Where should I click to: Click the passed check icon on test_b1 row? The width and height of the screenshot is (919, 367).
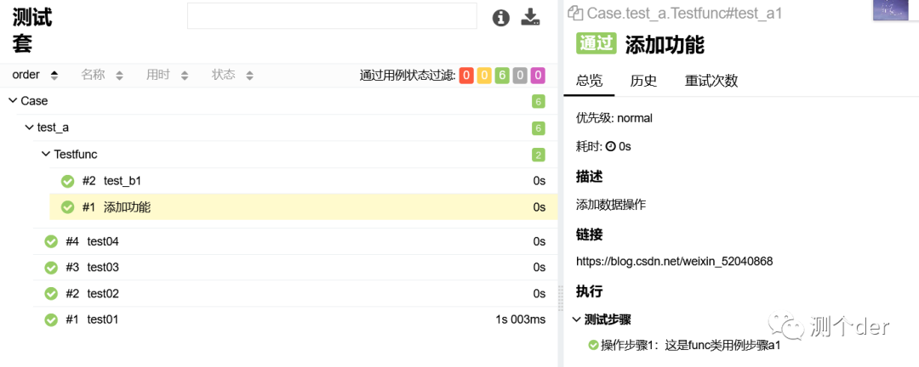tap(68, 181)
